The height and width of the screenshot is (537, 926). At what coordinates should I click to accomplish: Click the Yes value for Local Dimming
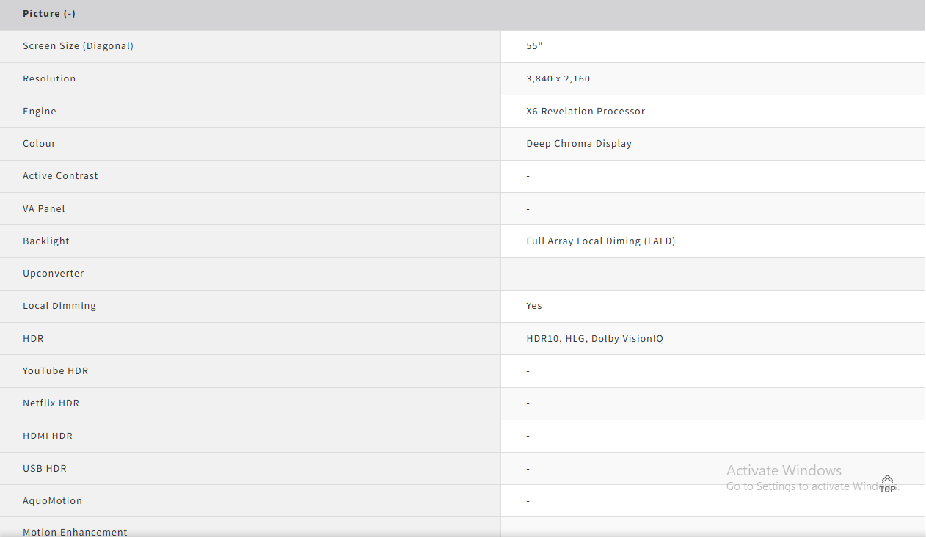pyautogui.click(x=534, y=306)
